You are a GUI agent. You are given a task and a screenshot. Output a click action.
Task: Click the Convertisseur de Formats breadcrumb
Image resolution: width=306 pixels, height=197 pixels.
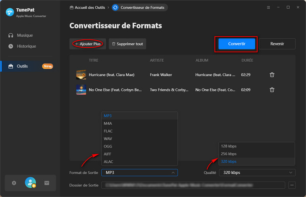(140, 7)
